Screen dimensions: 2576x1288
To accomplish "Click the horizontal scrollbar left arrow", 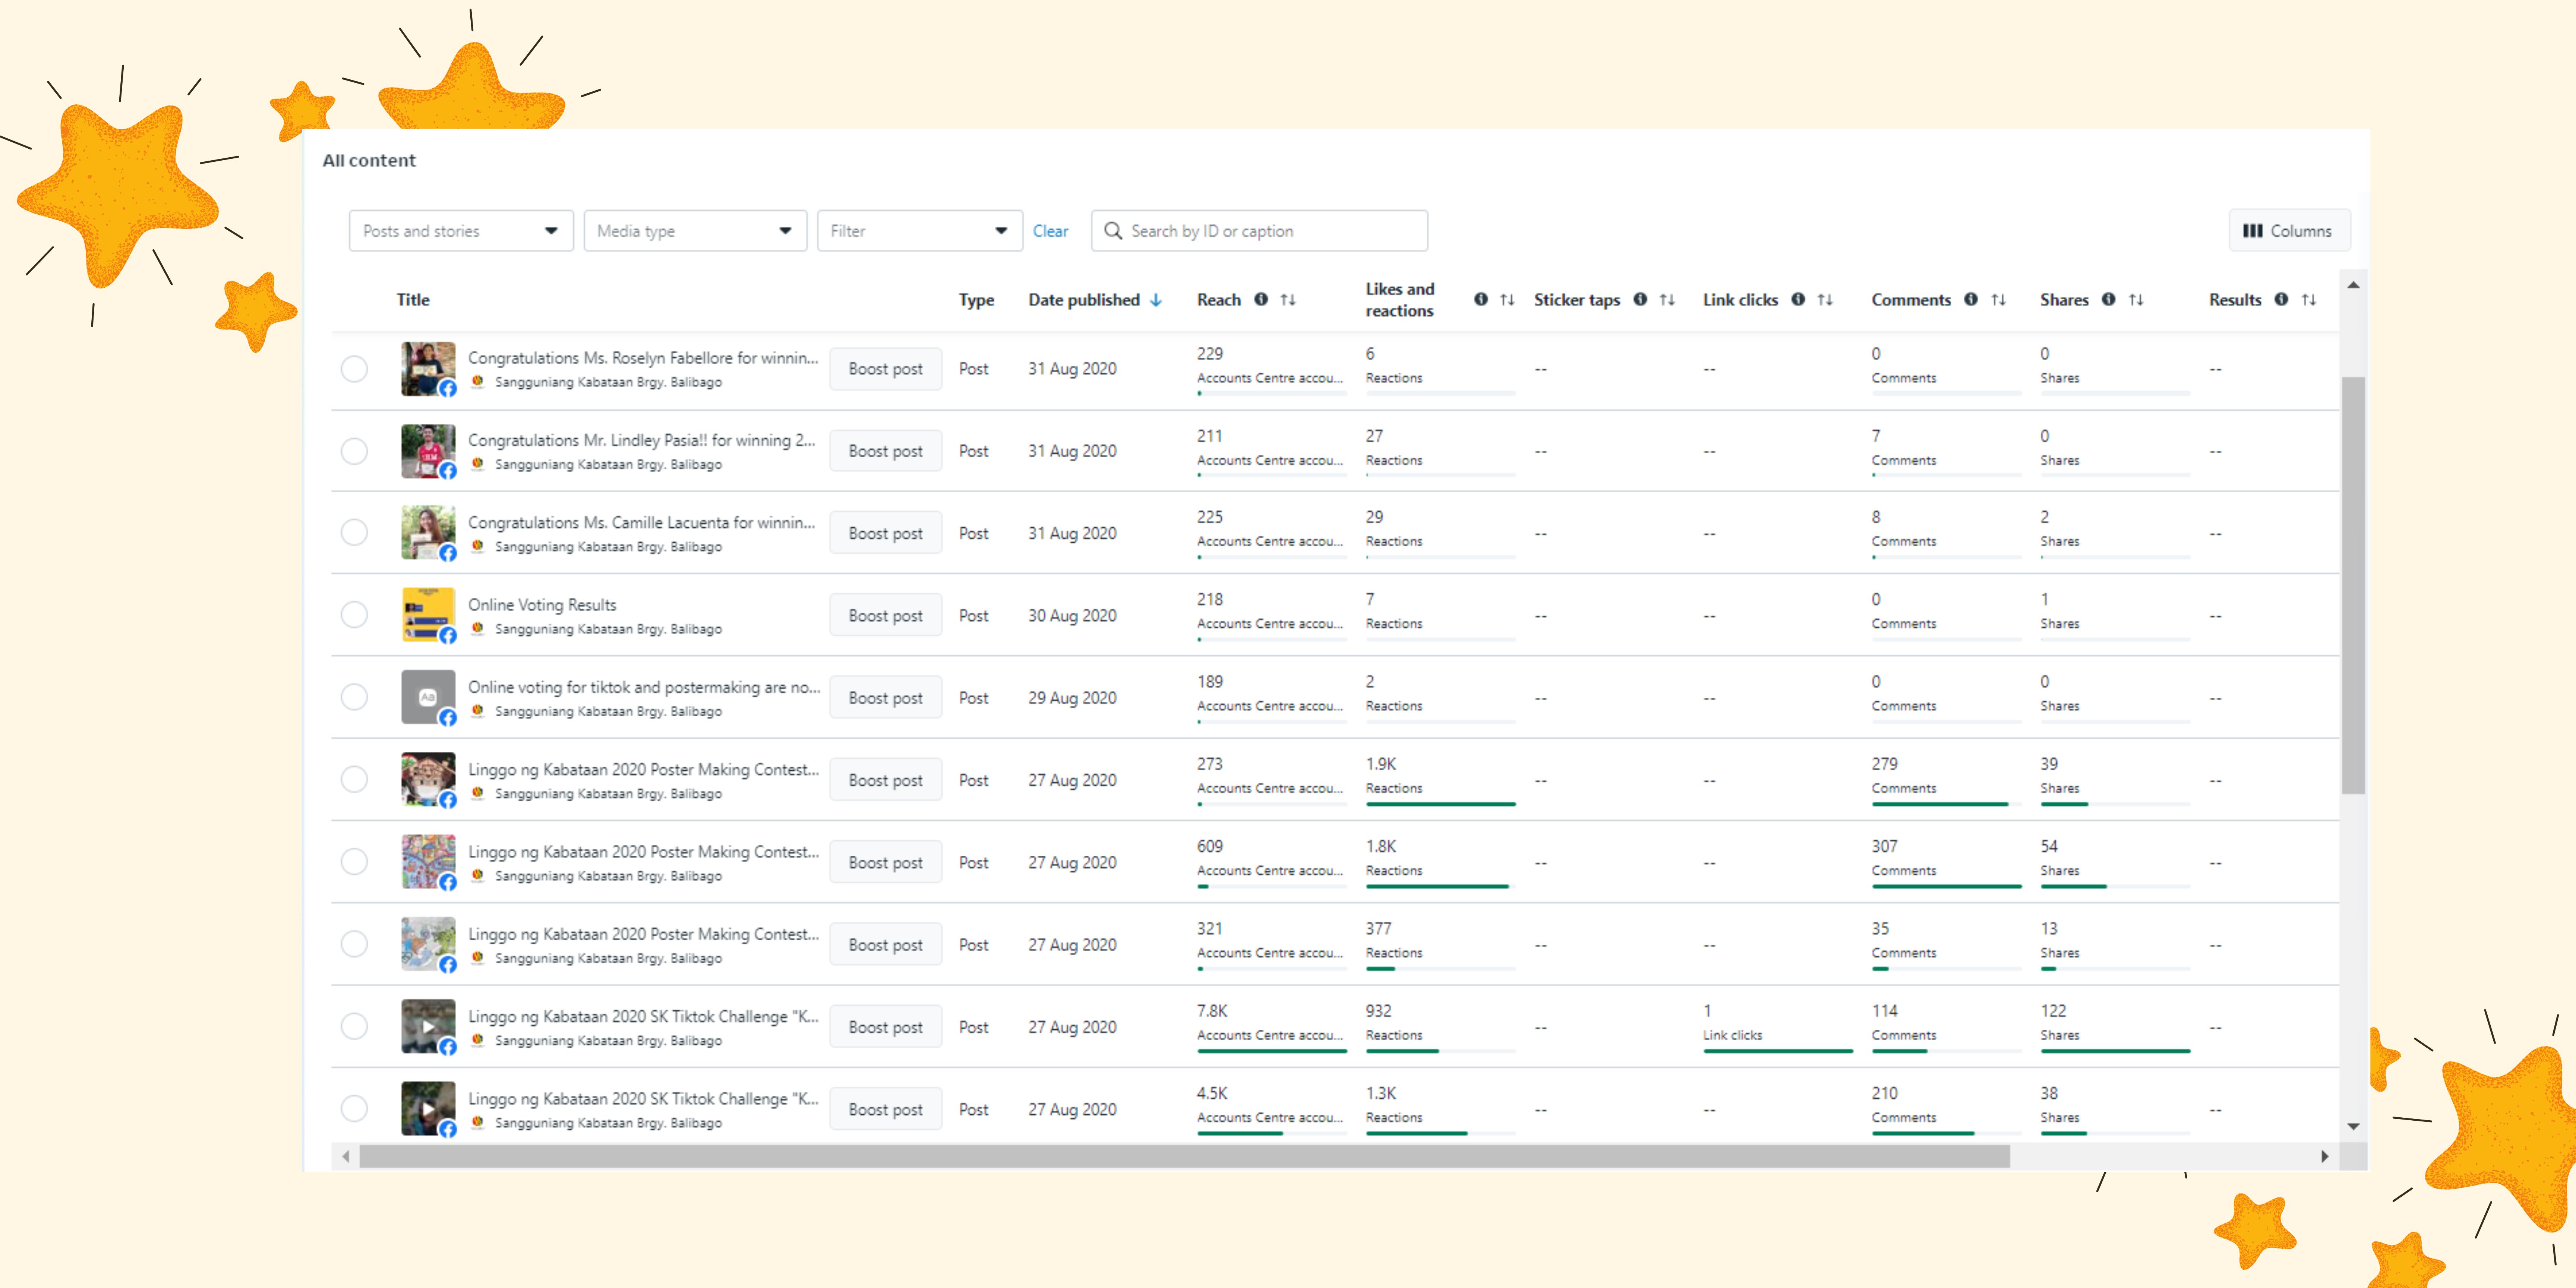I will (346, 1156).
